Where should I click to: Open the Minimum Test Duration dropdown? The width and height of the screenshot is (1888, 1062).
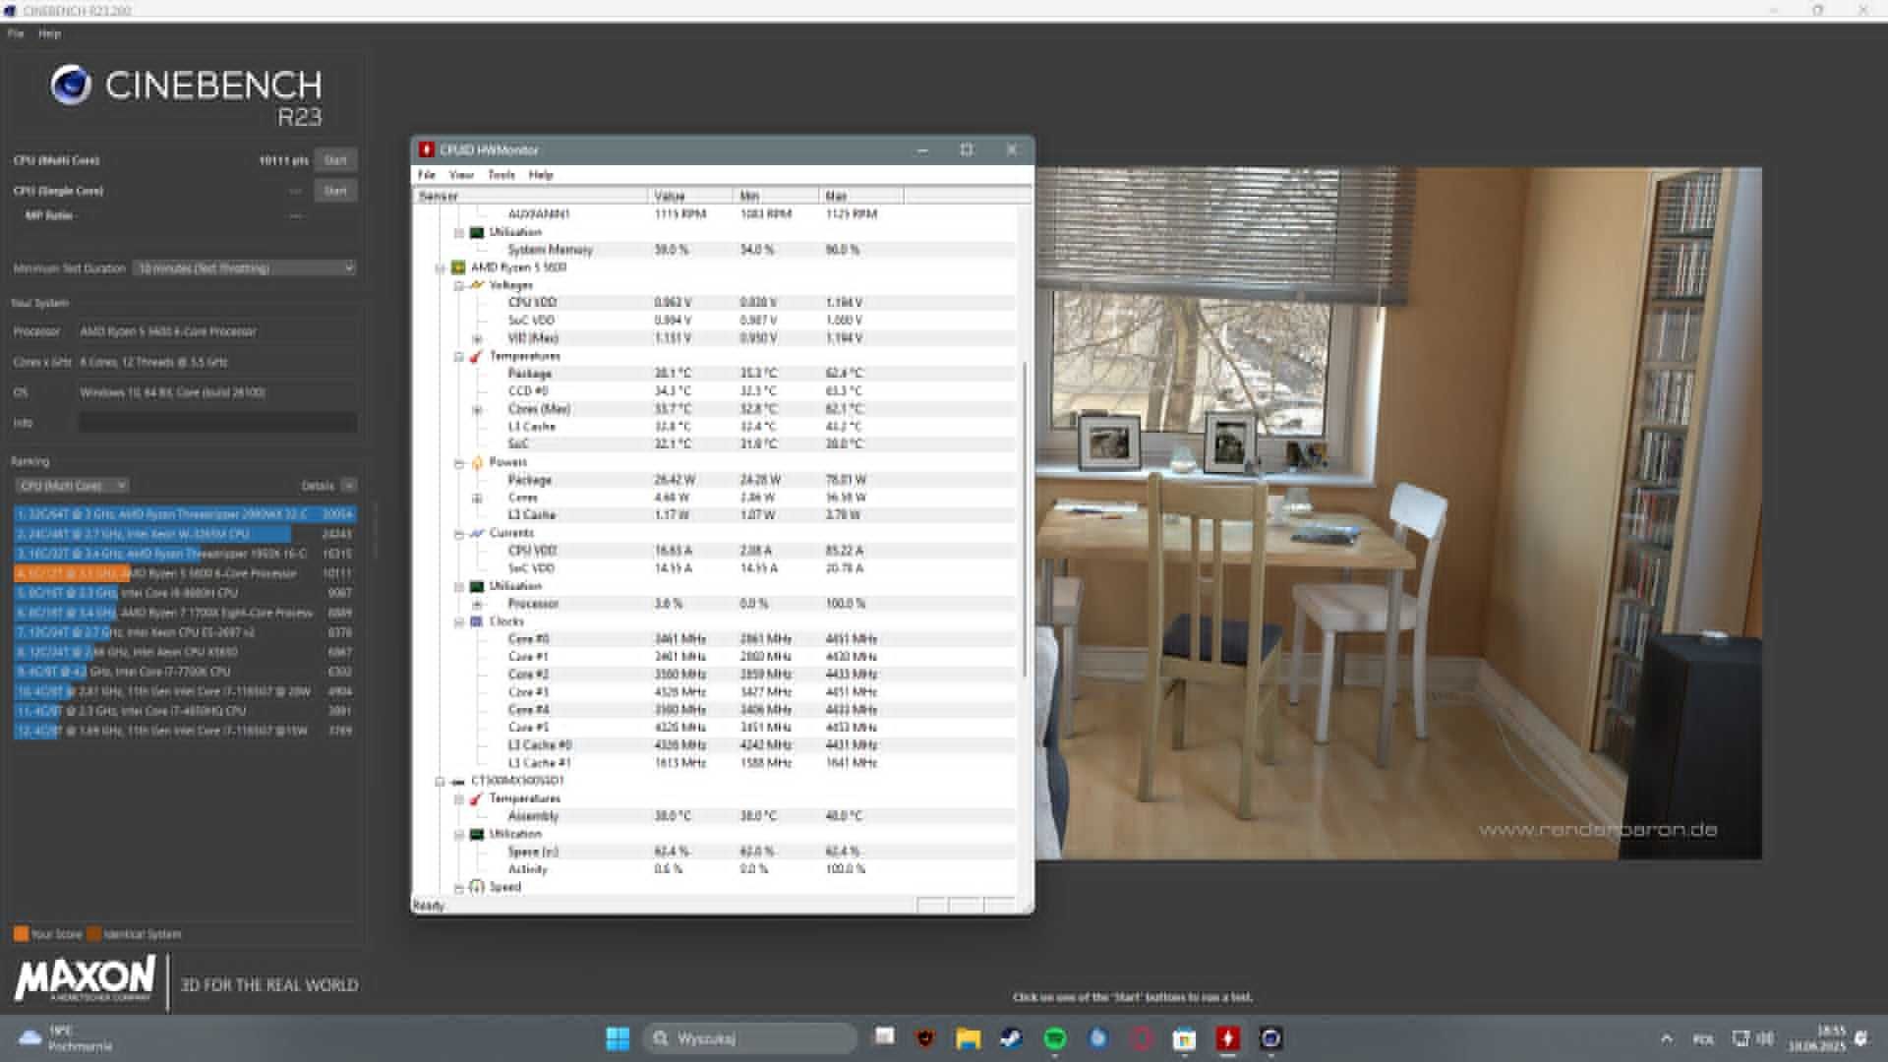coord(244,267)
